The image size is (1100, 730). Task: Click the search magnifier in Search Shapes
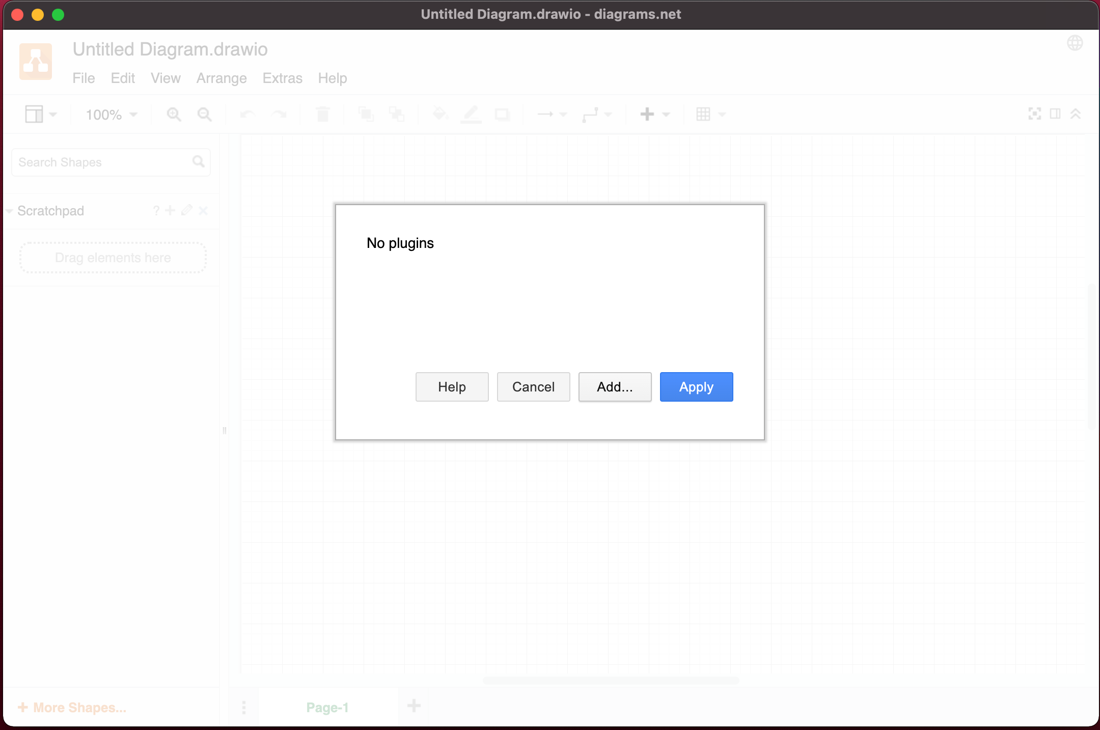(198, 162)
